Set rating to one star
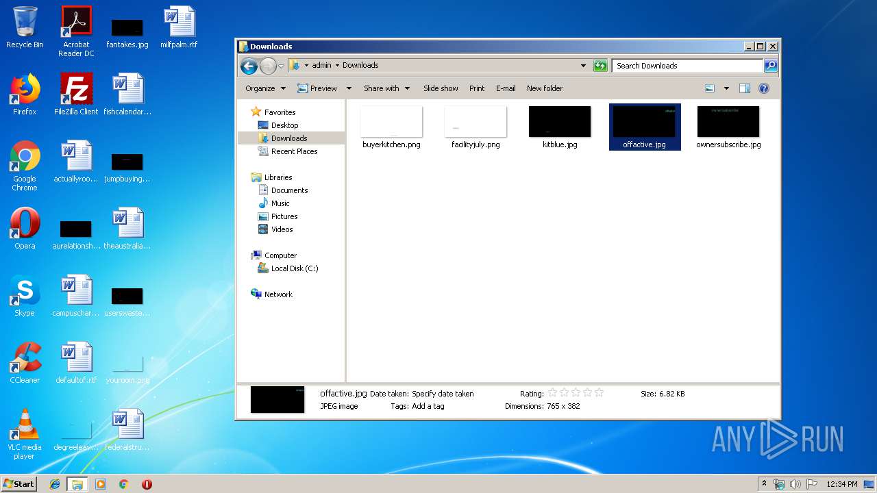Viewport: 877px width, 493px height. pos(552,393)
